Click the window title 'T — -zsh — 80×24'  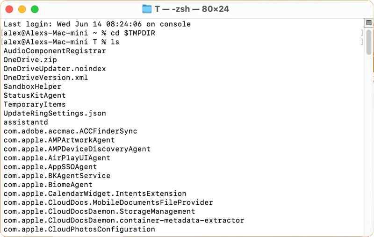[x=192, y=9]
